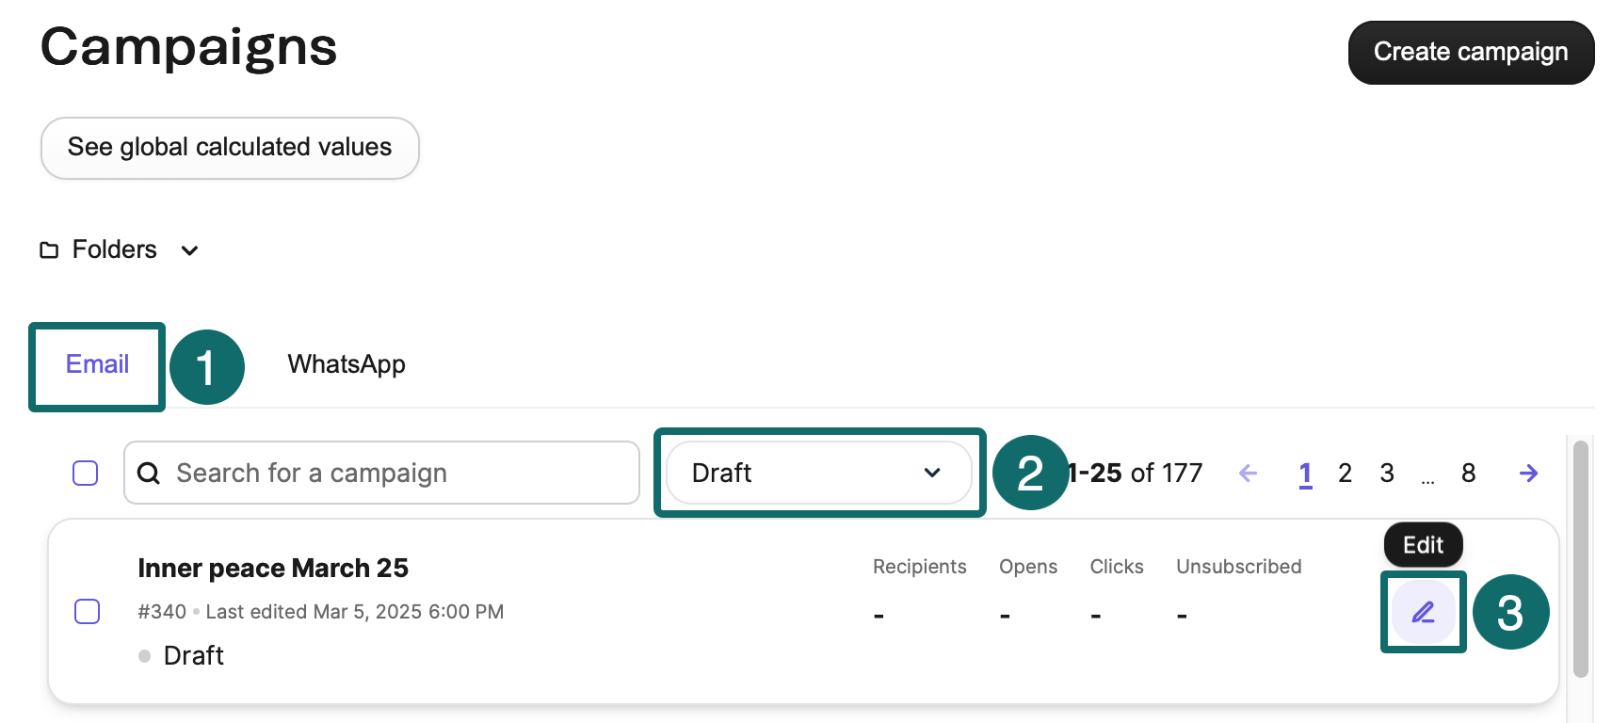Go to page 3 of campaigns
The height and width of the screenshot is (723, 1612).
pyautogui.click(x=1387, y=473)
